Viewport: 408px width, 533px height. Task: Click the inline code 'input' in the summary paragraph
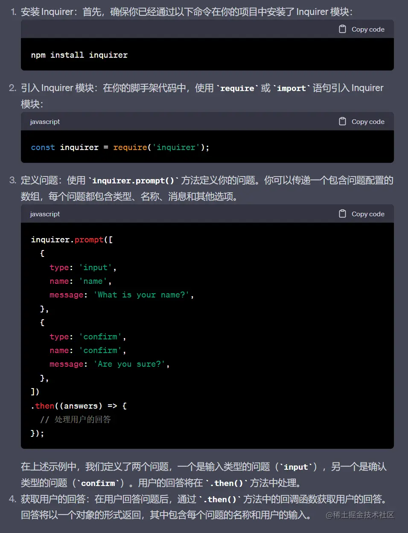coord(296,467)
